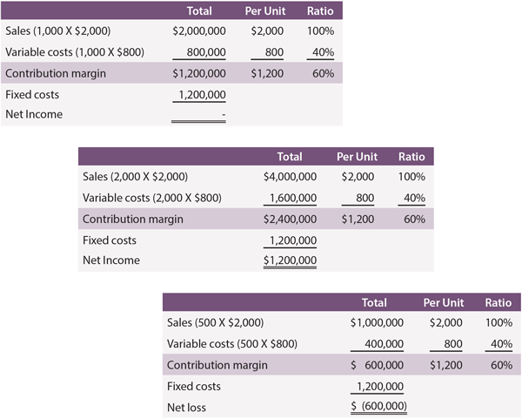Click the Net loss row label

(186, 408)
